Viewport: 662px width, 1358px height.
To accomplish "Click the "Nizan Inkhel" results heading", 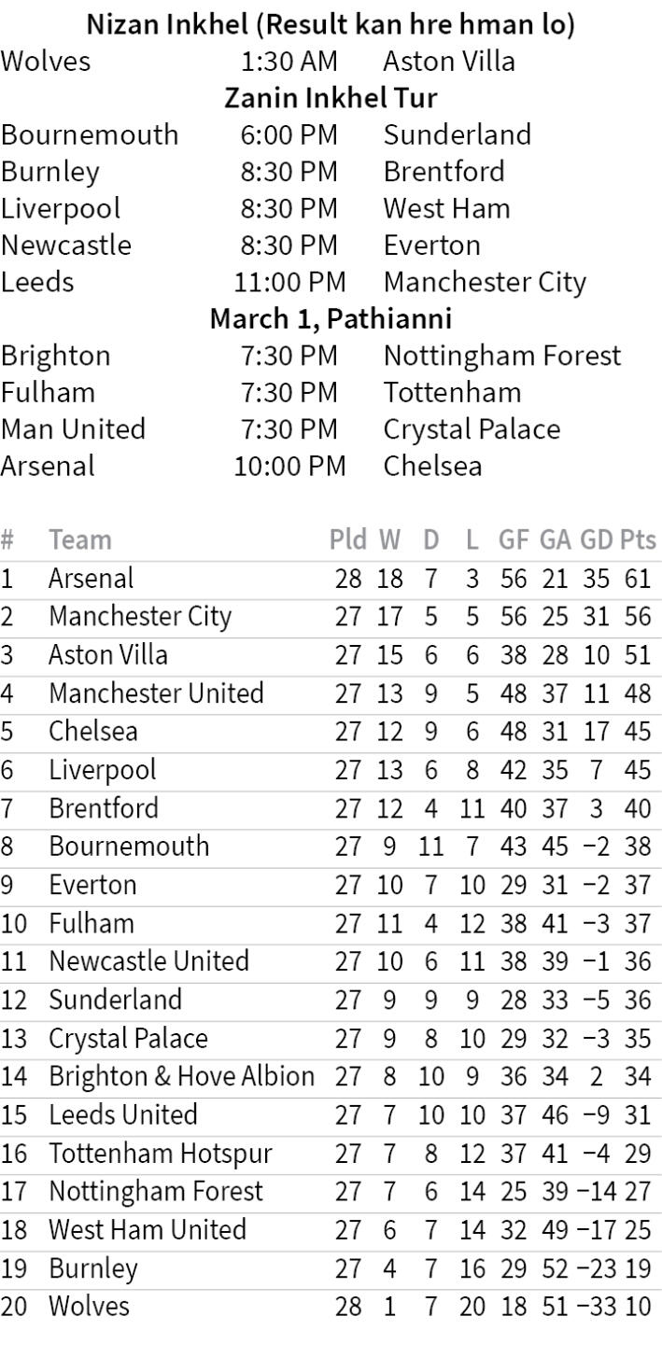I will click(331, 24).
